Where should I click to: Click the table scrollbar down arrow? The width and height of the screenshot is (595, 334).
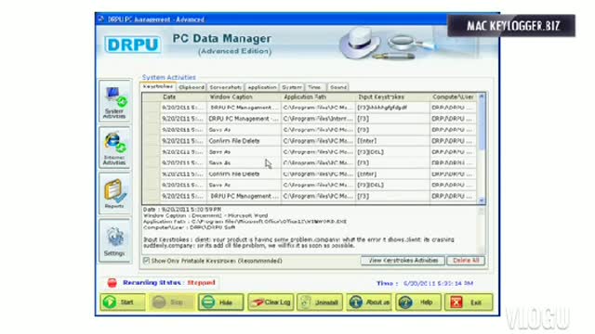pyautogui.click(x=482, y=200)
